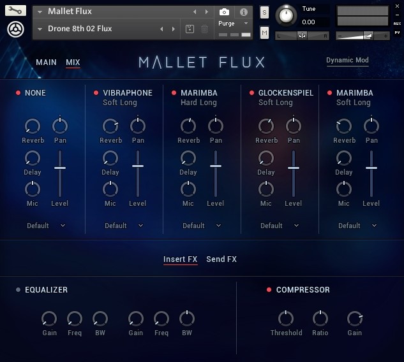
Task: Go to previous instrument with left arrow beside Mallet Flux
Action: point(195,12)
